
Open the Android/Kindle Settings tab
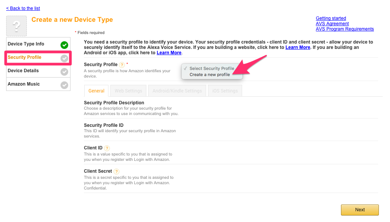point(177,91)
